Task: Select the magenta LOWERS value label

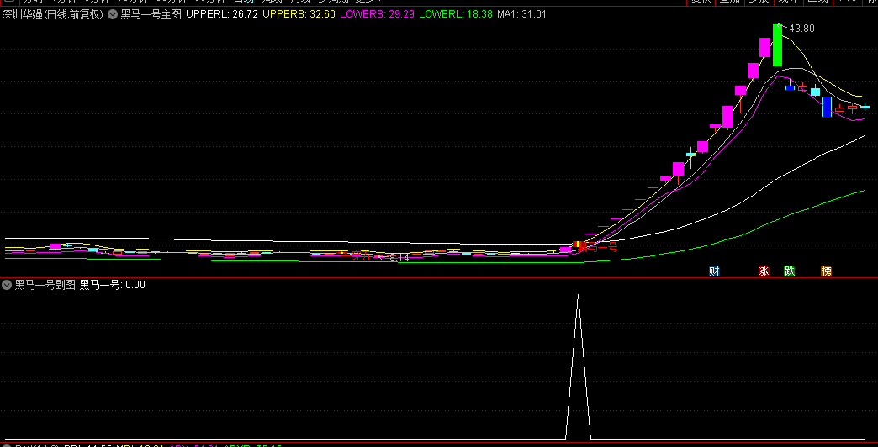Action: click(x=377, y=14)
